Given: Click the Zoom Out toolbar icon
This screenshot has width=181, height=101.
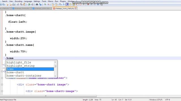Looking at the screenshot, I should 48,4.
